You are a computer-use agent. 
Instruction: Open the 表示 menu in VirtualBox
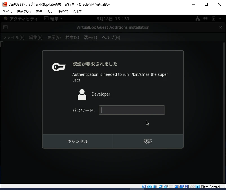[39, 12]
